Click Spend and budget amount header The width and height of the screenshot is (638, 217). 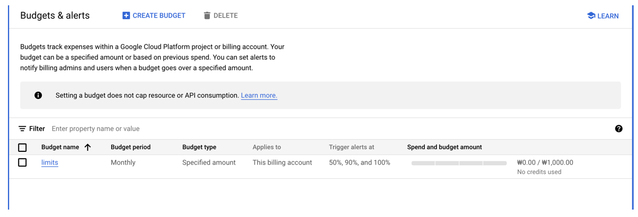click(x=444, y=147)
